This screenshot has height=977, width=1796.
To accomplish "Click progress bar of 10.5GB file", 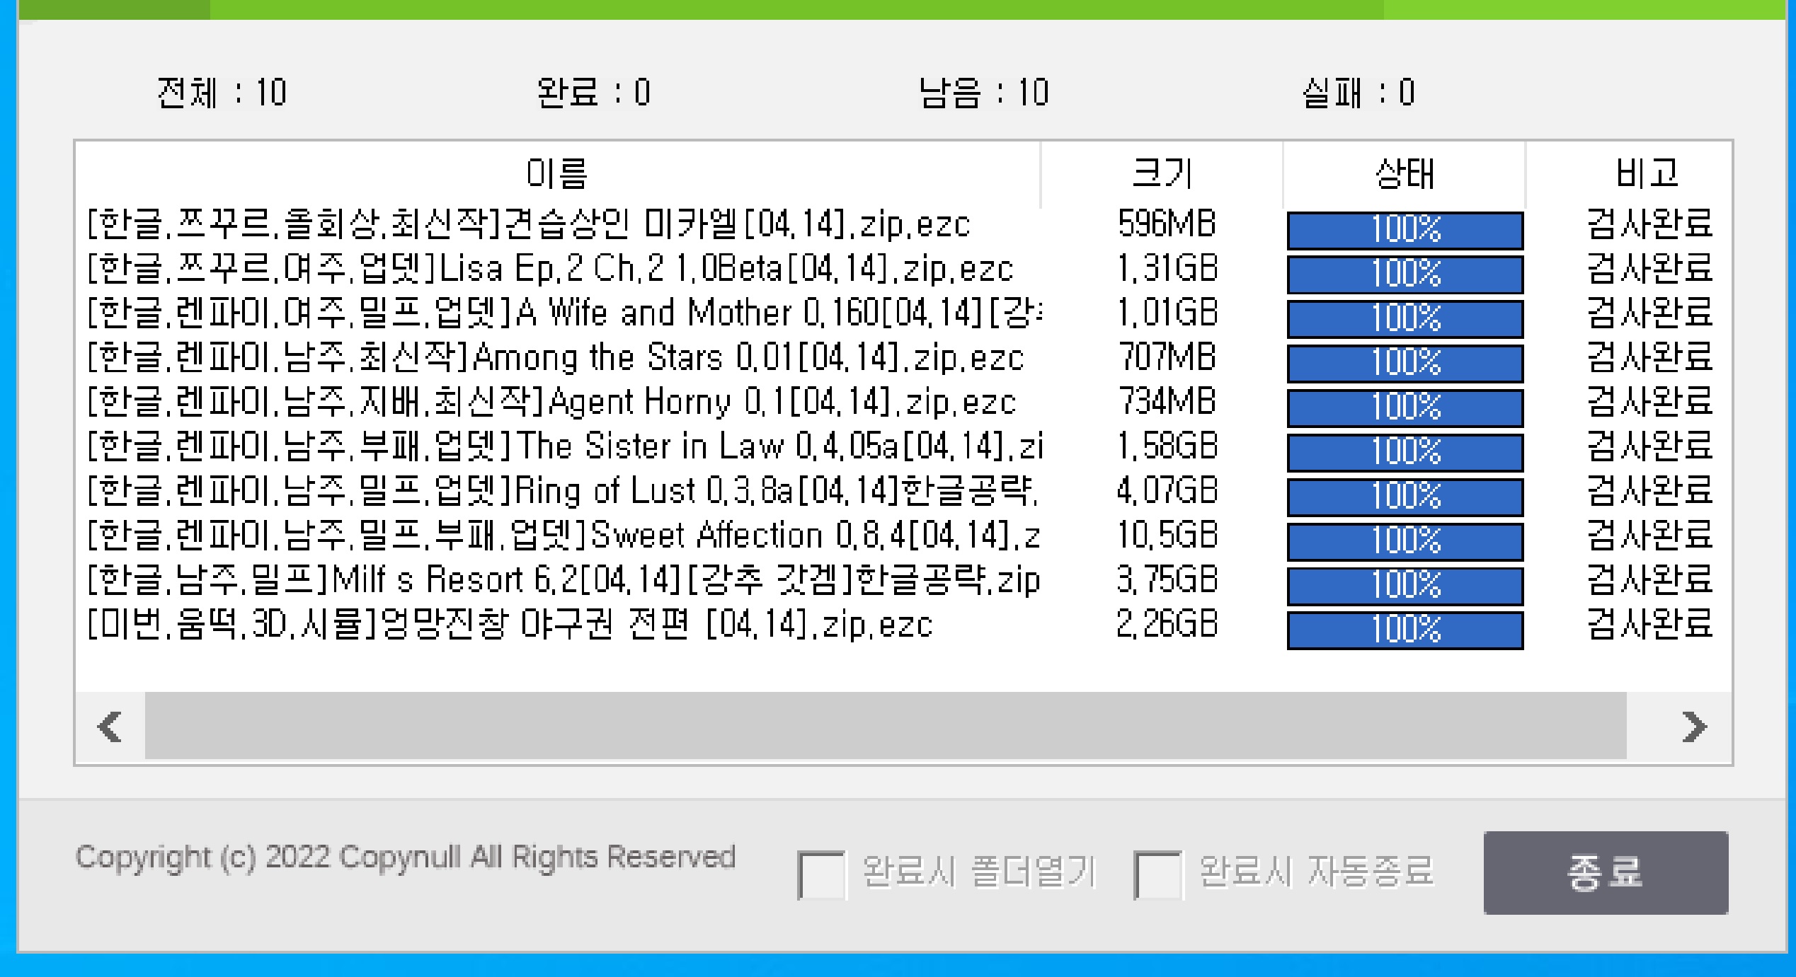I will pos(1405,541).
